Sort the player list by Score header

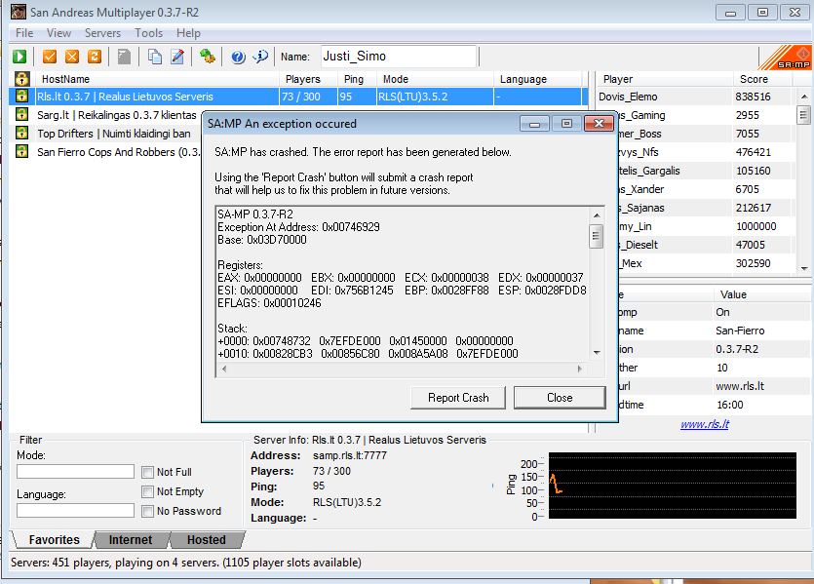[762, 79]
